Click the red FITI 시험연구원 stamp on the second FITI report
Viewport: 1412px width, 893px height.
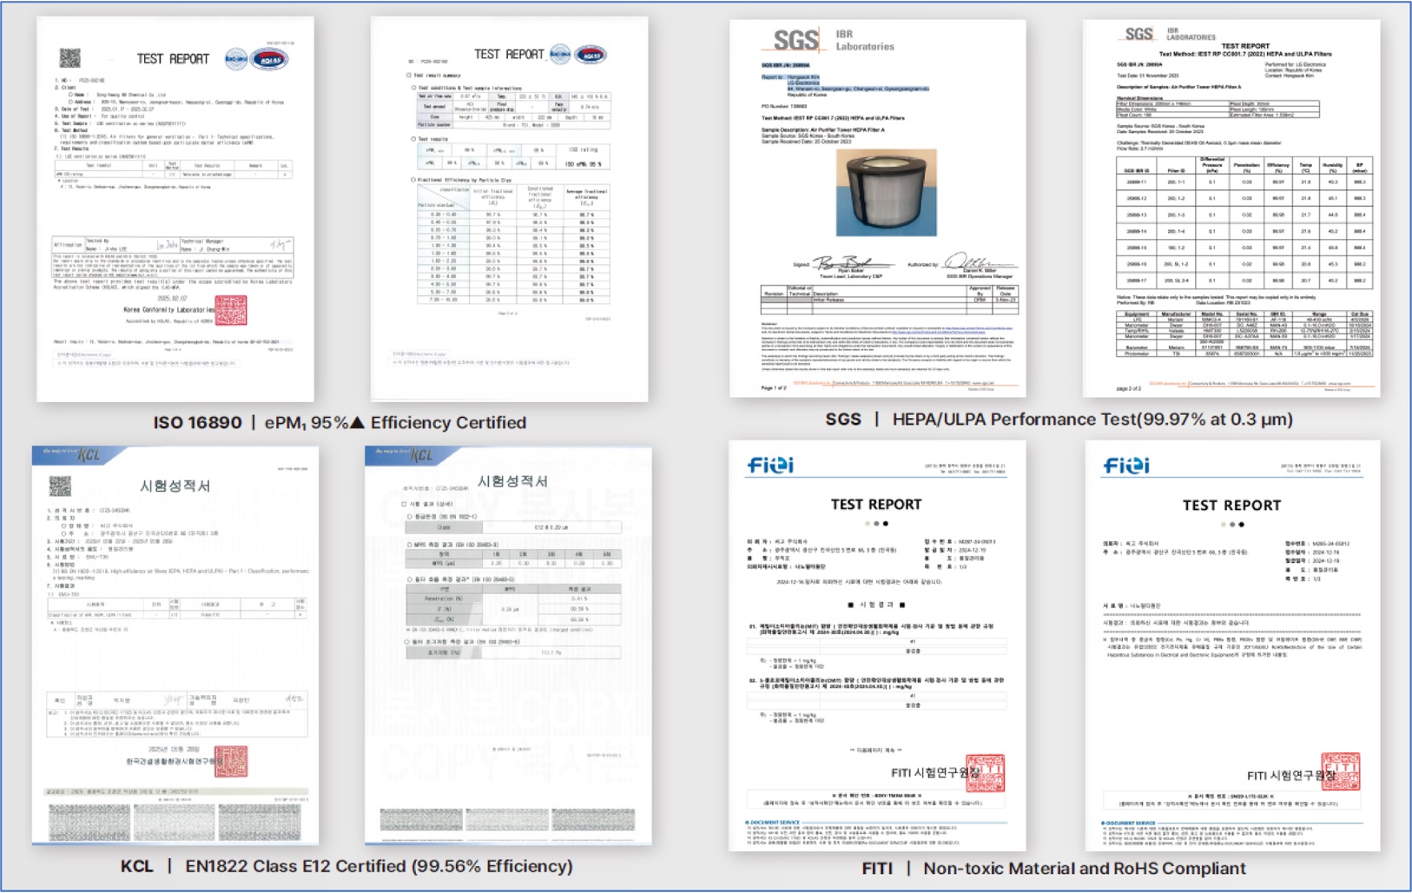1340,771
